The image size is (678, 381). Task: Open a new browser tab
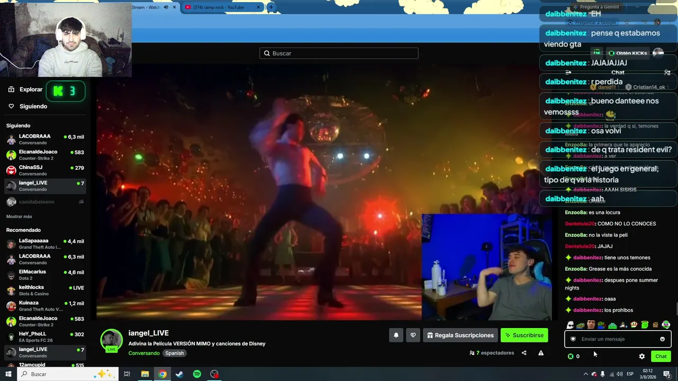coord(271,7)
